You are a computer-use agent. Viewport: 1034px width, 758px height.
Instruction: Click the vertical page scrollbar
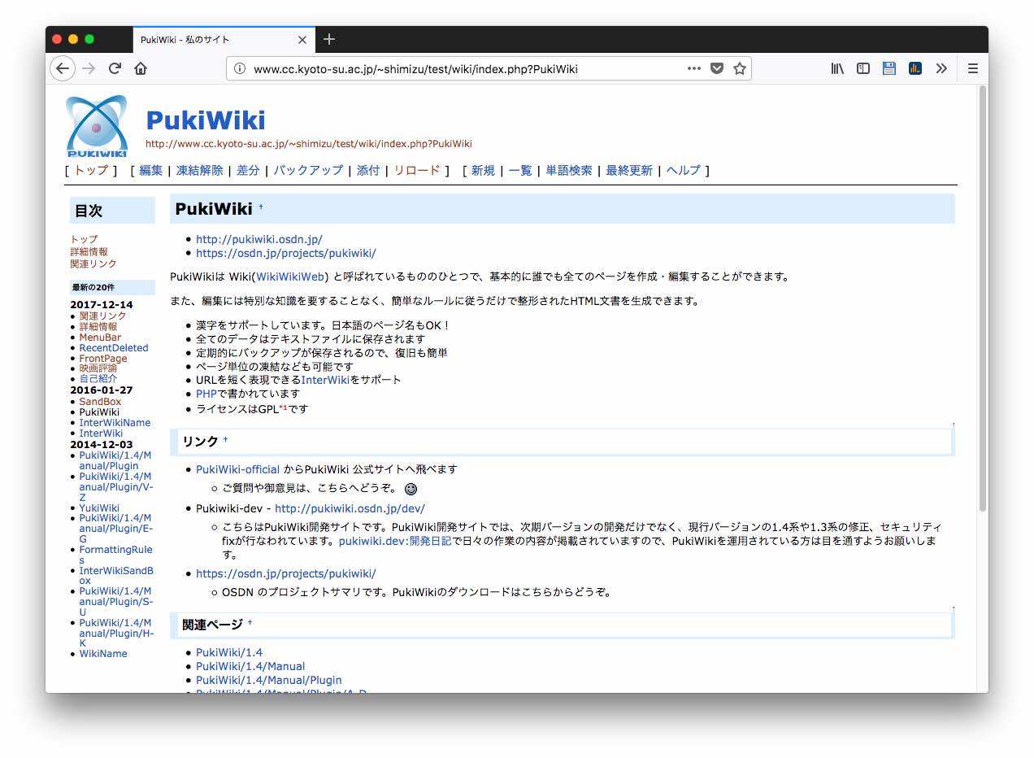pyautogui.click(x=982, y=298)
